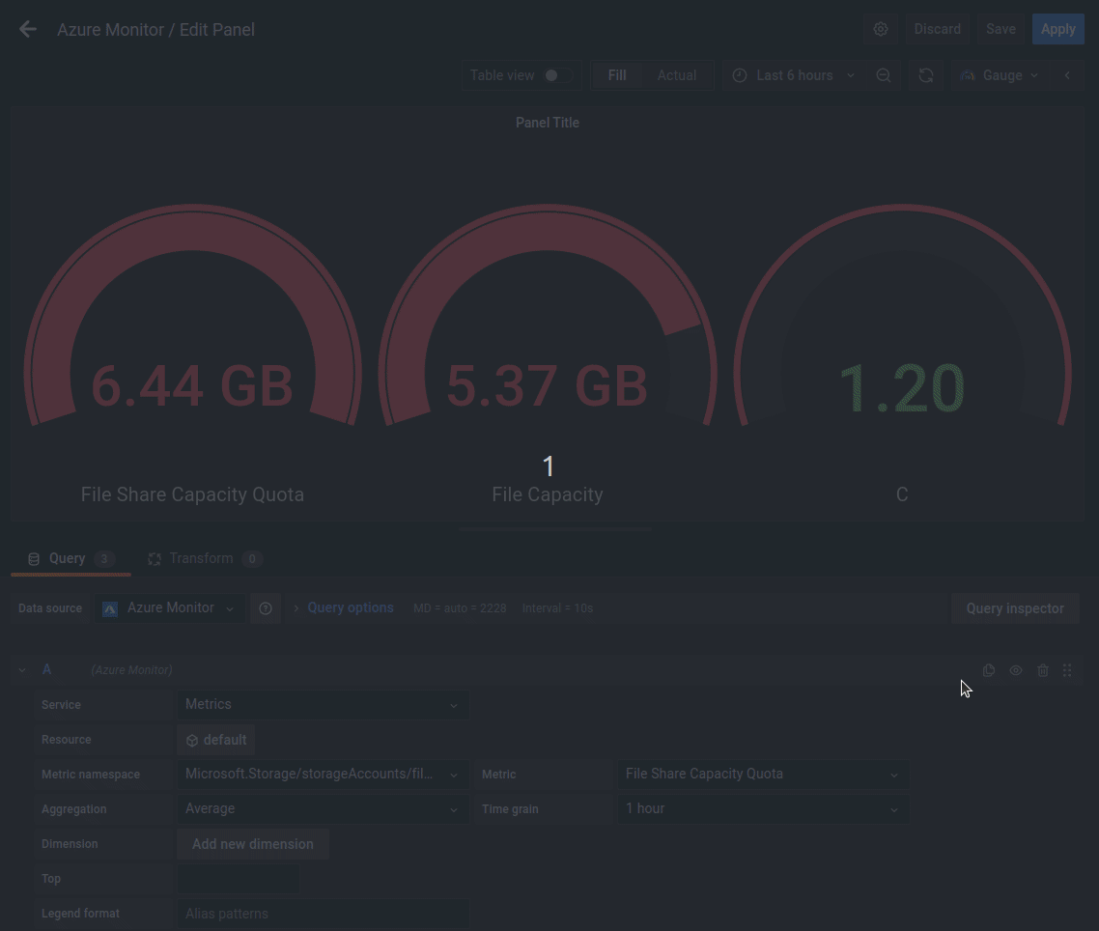Toggle the Table view switch

(549, 74)
